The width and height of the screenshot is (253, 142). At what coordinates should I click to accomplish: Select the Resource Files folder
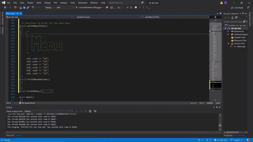point(239,41)
